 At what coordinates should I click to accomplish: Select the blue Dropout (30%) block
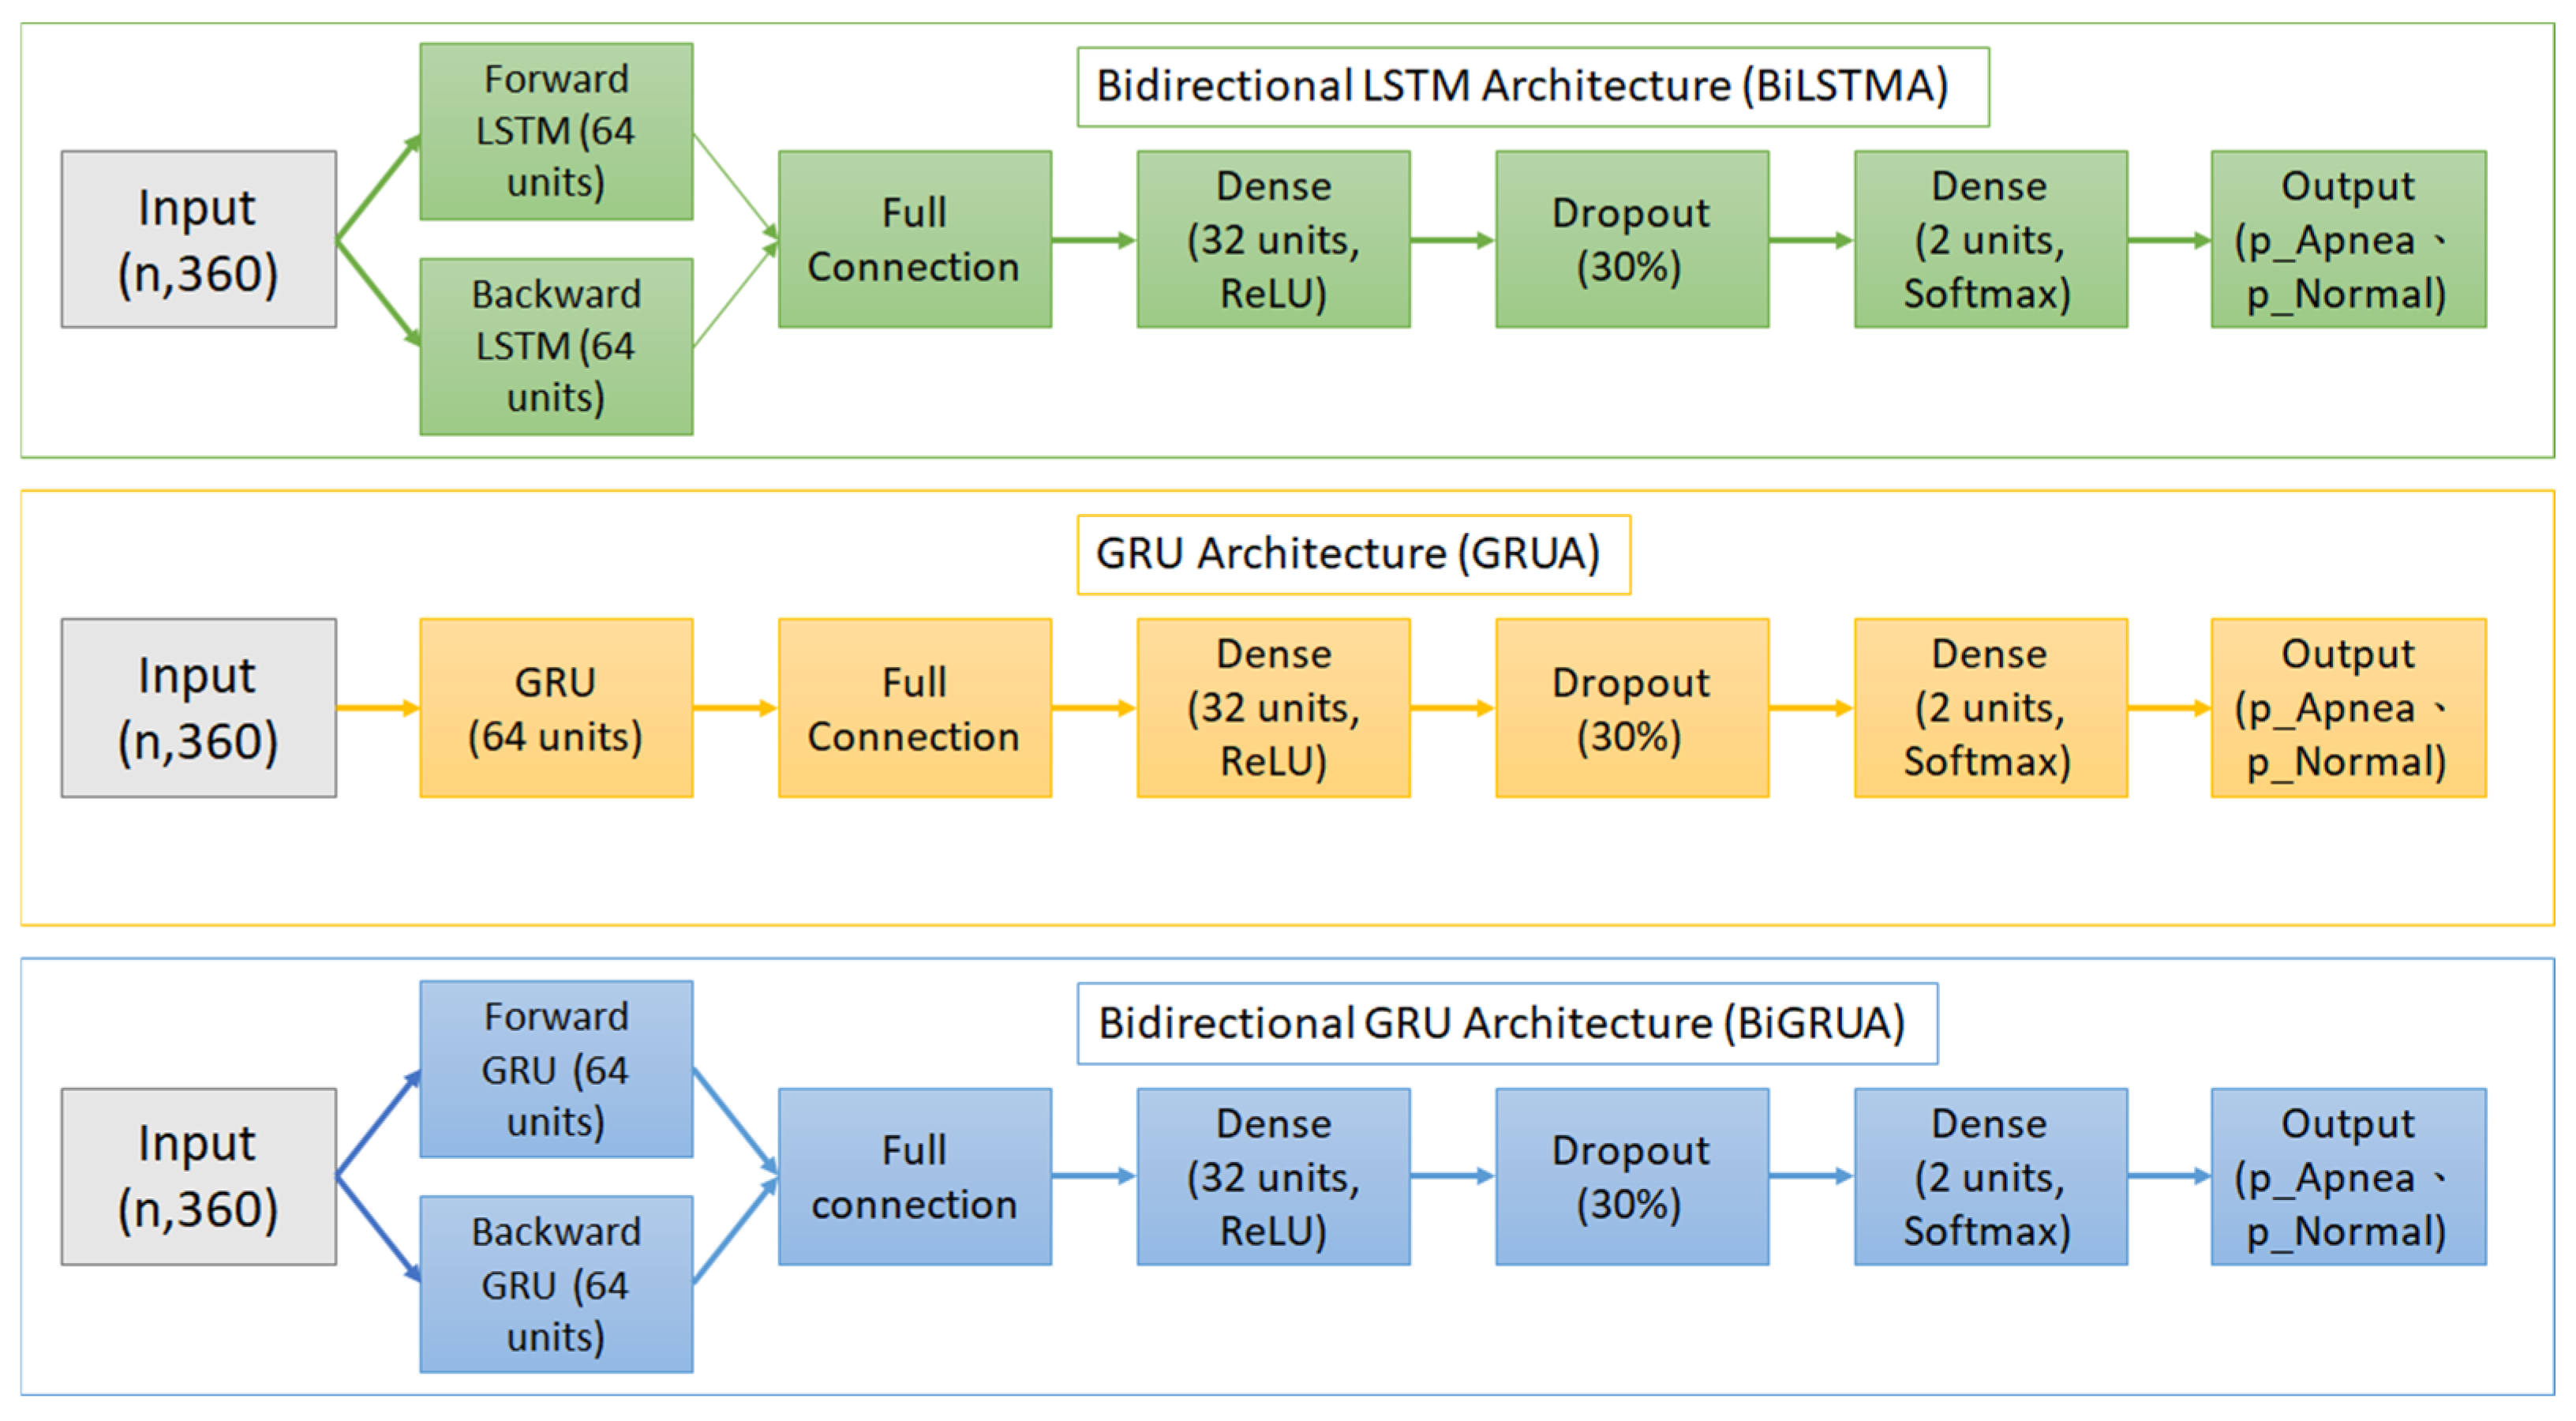point(1631,1176)
